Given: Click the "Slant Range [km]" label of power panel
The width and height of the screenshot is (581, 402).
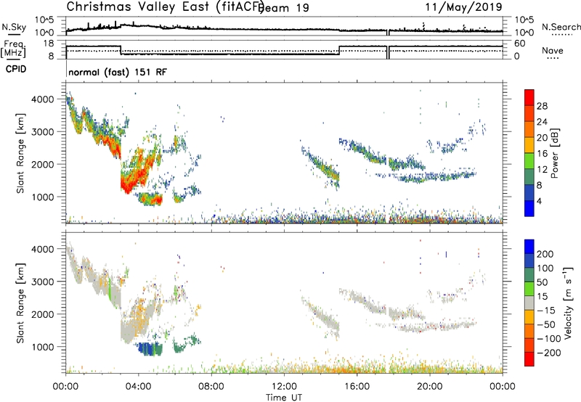Looking at the screenshot, I should click(20, 153).
